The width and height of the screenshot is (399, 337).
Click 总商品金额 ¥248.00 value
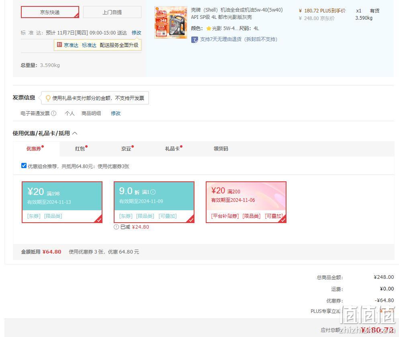click(x=384, y=277)
